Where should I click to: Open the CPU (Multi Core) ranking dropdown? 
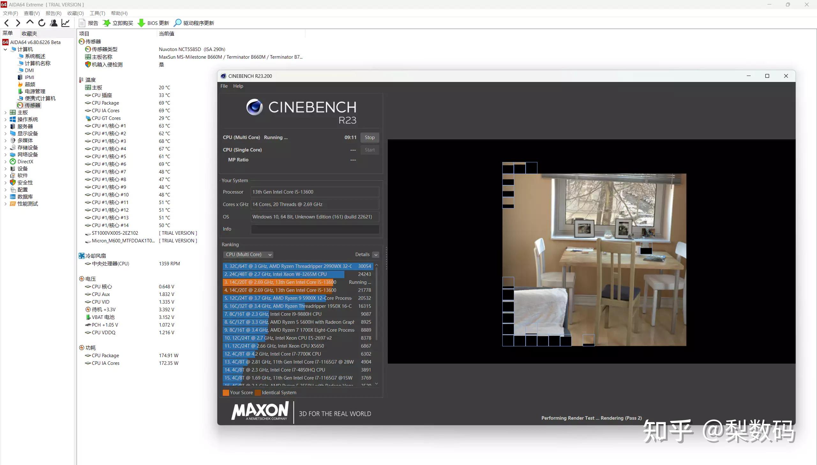[x=248, y=255]
